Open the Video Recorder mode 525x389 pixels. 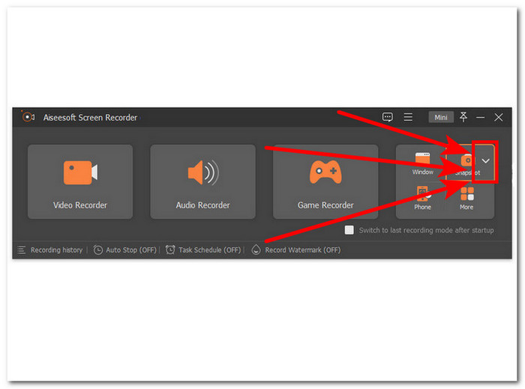tap(80, 181)
